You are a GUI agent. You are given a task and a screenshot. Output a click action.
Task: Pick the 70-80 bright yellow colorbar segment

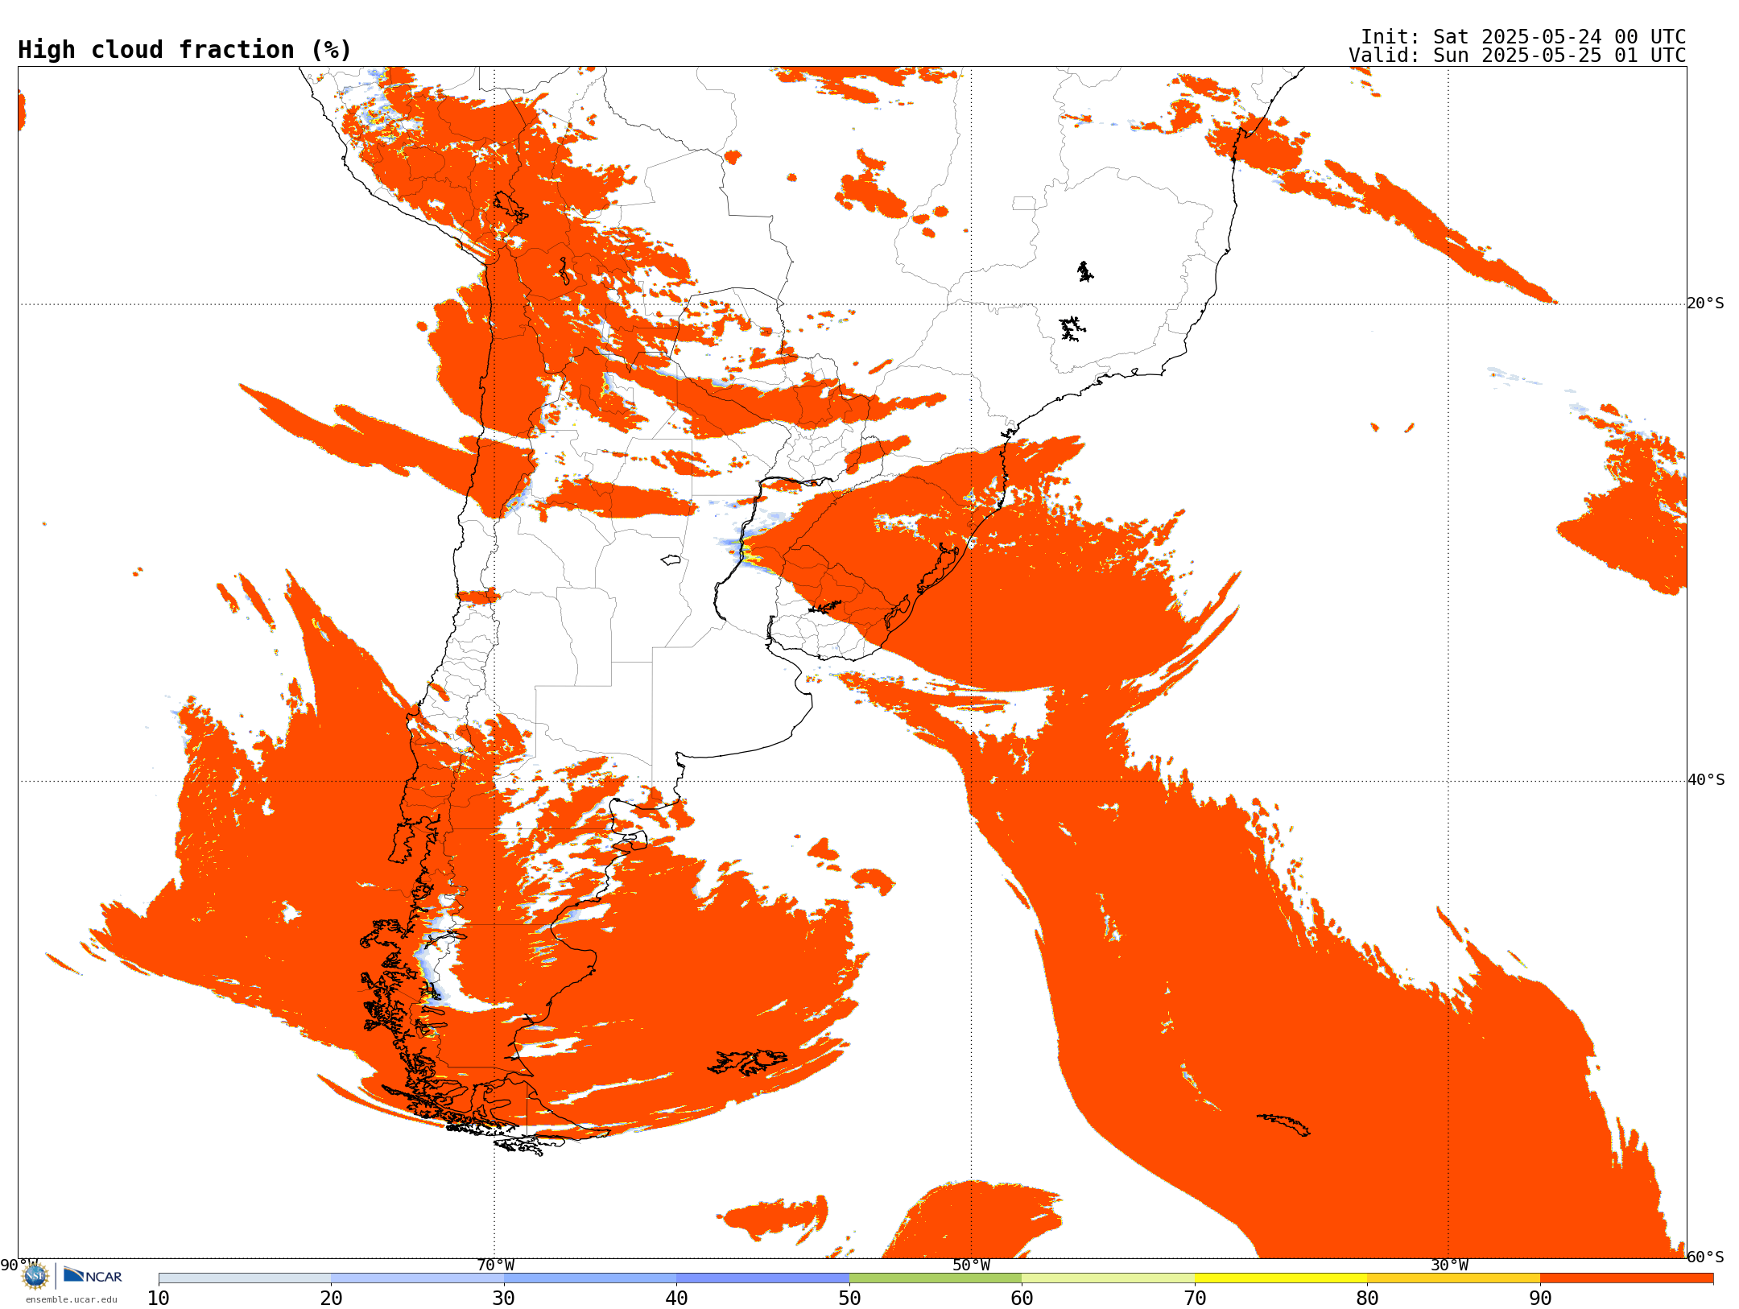[1281, 1278]
